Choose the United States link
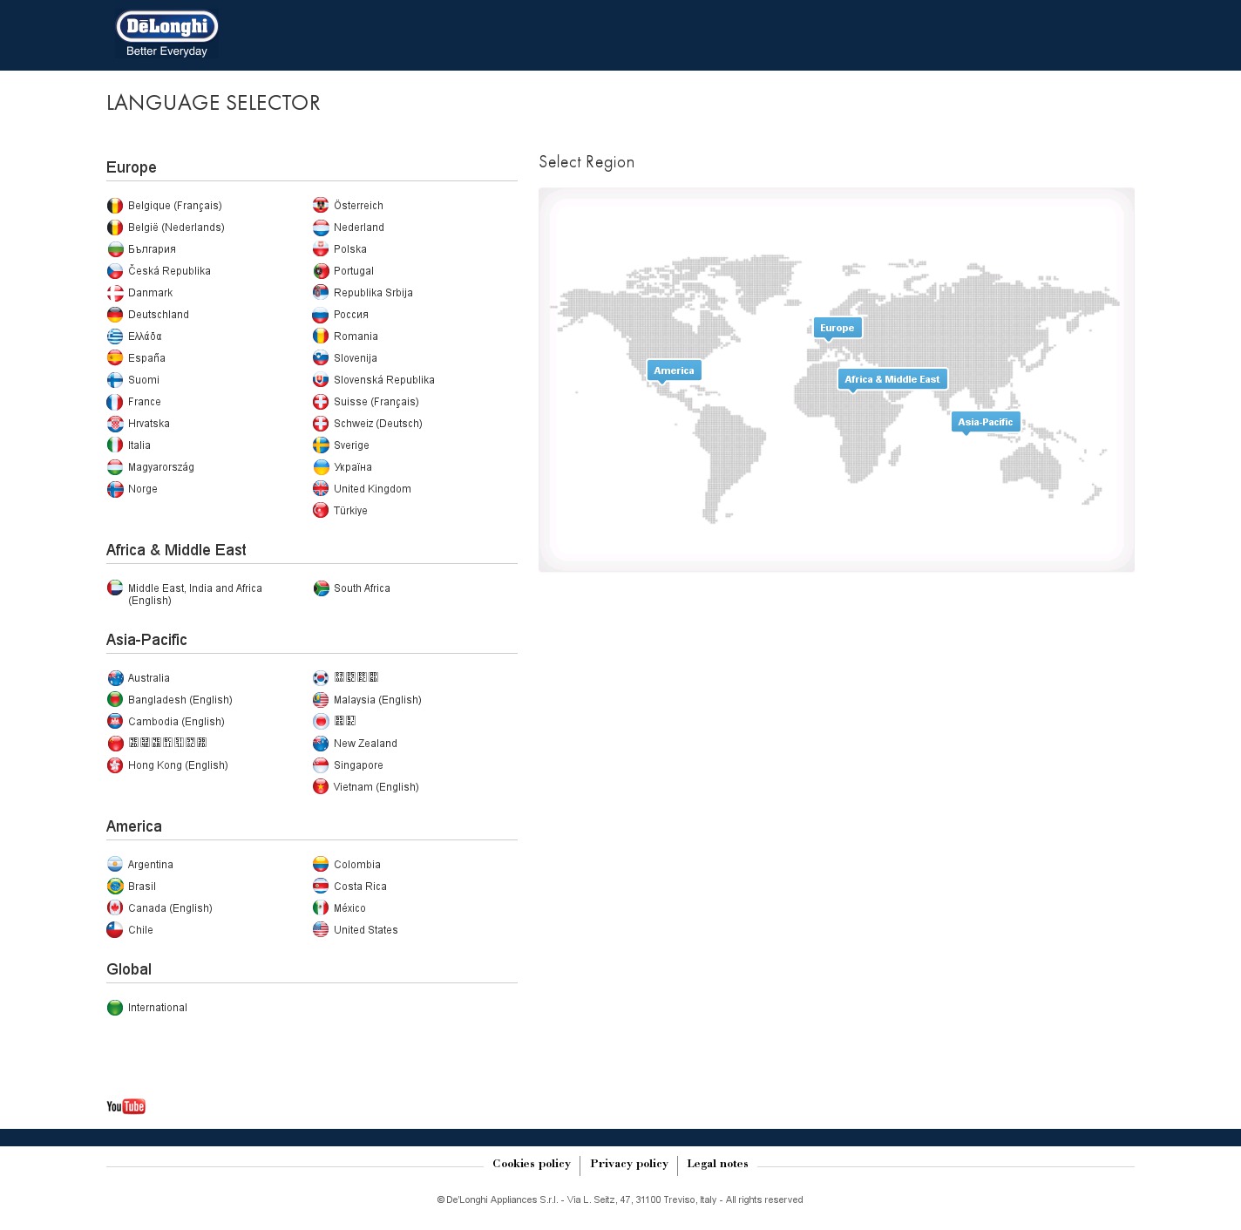Screen dimensions: 1241x1230 (x=365, y=930)
